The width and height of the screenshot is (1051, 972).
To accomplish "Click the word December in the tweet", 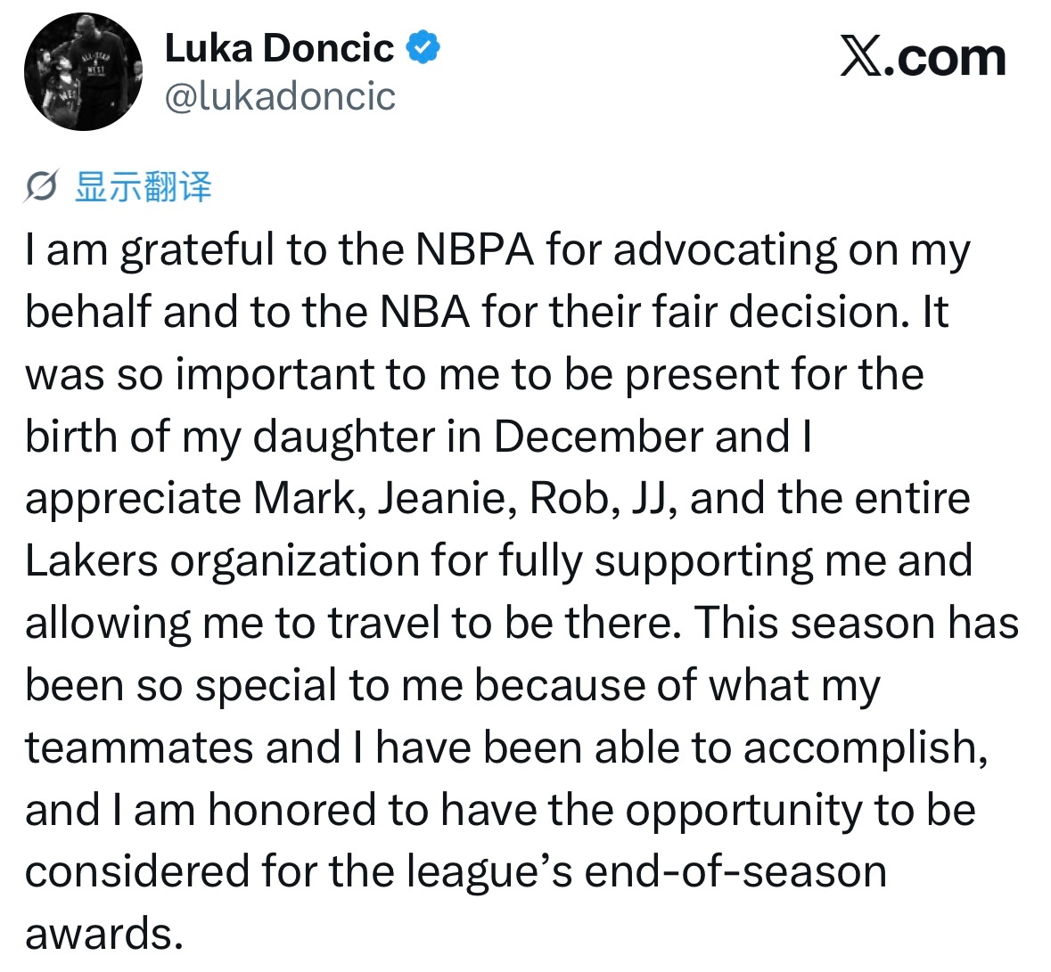I will coord(598,437).
